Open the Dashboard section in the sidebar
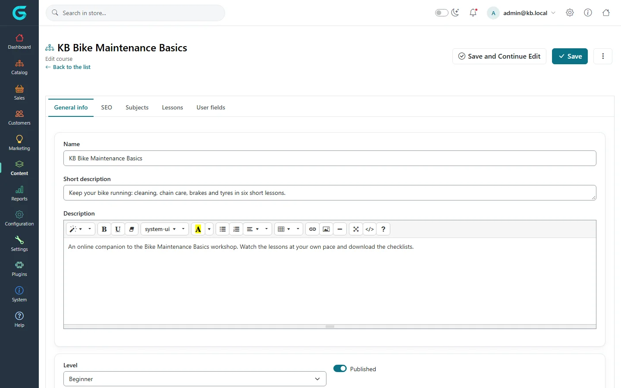Screen dimensions: 621x388 [19, 42]
